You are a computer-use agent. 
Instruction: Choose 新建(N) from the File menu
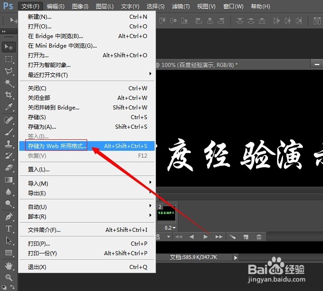(x=87, y=16)
